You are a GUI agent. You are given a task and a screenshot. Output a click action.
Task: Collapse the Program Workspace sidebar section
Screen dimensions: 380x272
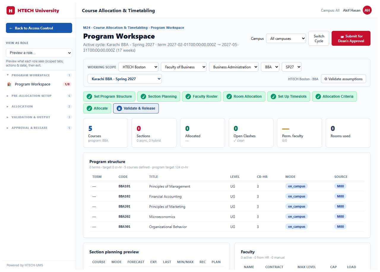pos(39,75)
